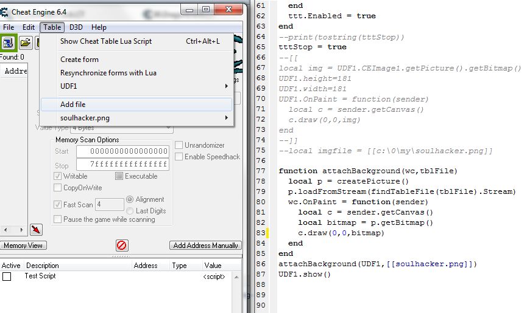Viewport: 527px width, 313px height.
Task: Click the red no-entry delete icon
Action: (122, 246)
